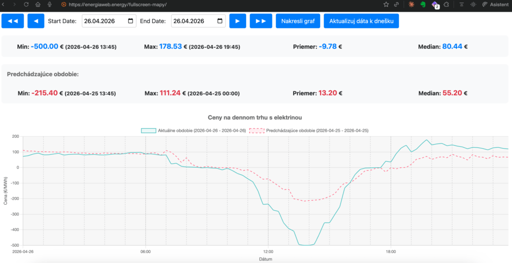This screenshot has width=512, height=263.
Task: Bookmark this page with the star icon
Action: pyautogui.click(x=386, y=4)
